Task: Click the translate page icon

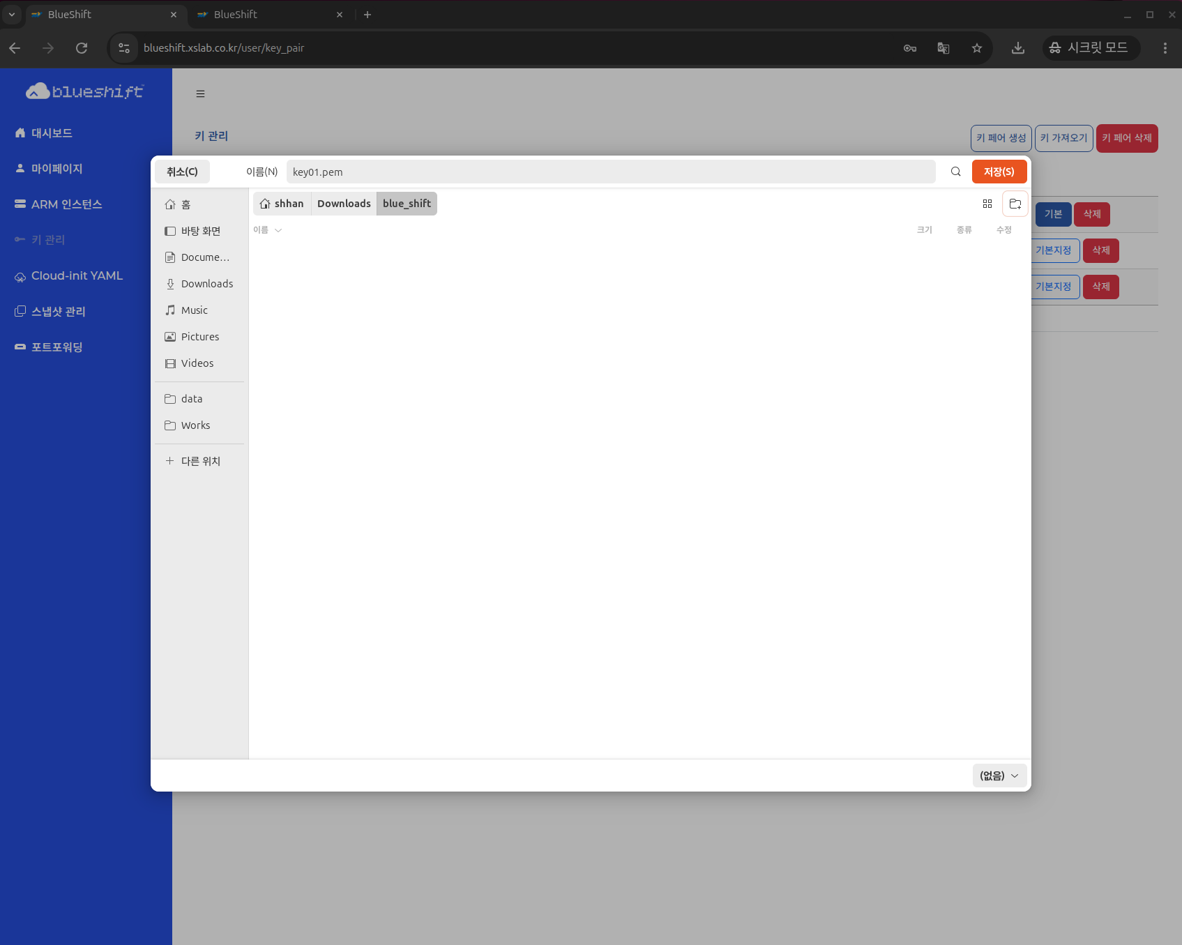Action: click(943, 48)
